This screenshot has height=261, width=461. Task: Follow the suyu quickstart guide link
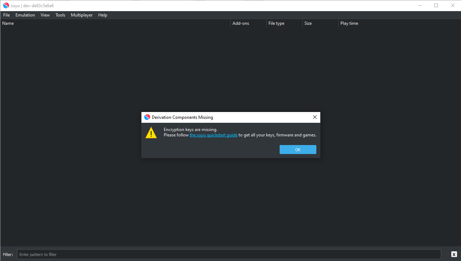pyautogui.click(x=213, y=135)
